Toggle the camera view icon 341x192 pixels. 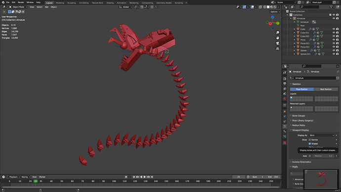click(x=278, y=44)
